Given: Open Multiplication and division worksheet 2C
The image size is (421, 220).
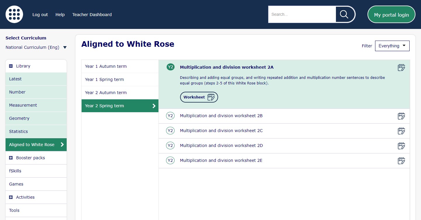Looking at the screenshot, I should (x=221, y=131).
